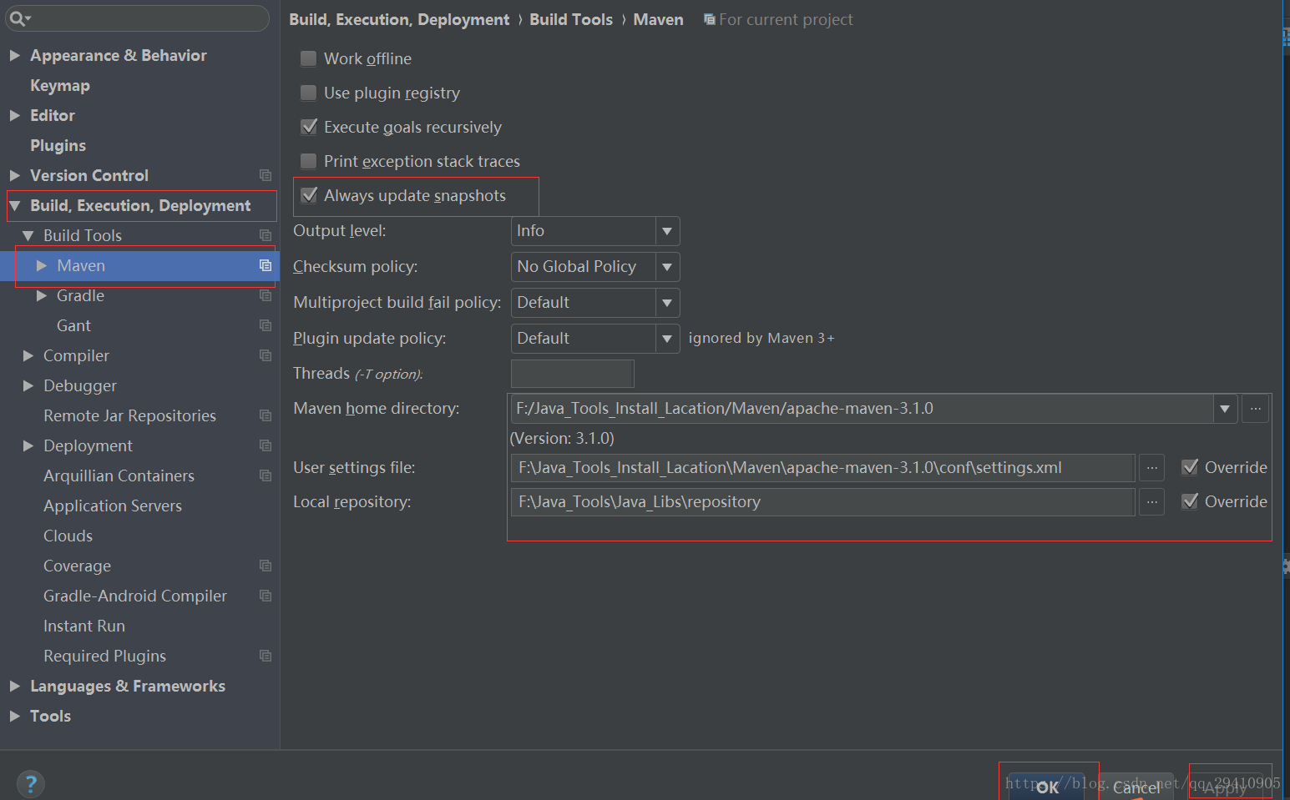Viewport: 1290px width, 800px height.
Task: Select Plugins settings page
Action: [58, 145]
